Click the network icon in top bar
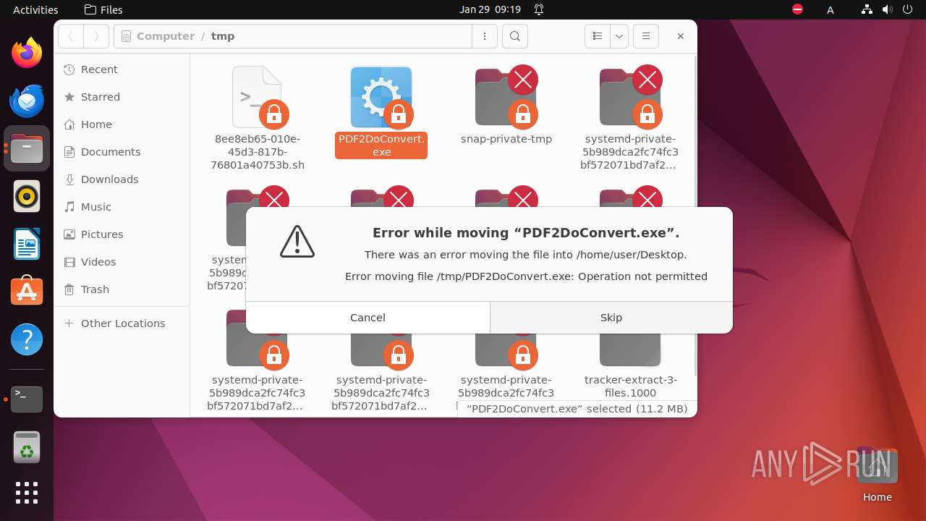This screenshot has width=926, height=521. pyautogui.click(x=867, y=9)
